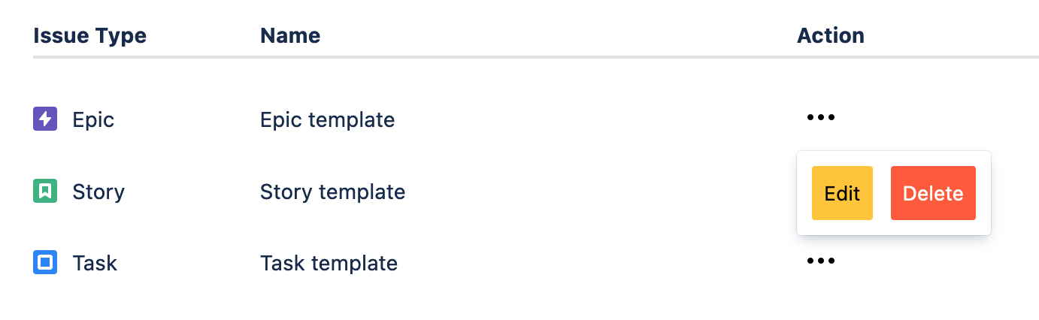
Task: Select the Story issue type label
Action: 98,192
